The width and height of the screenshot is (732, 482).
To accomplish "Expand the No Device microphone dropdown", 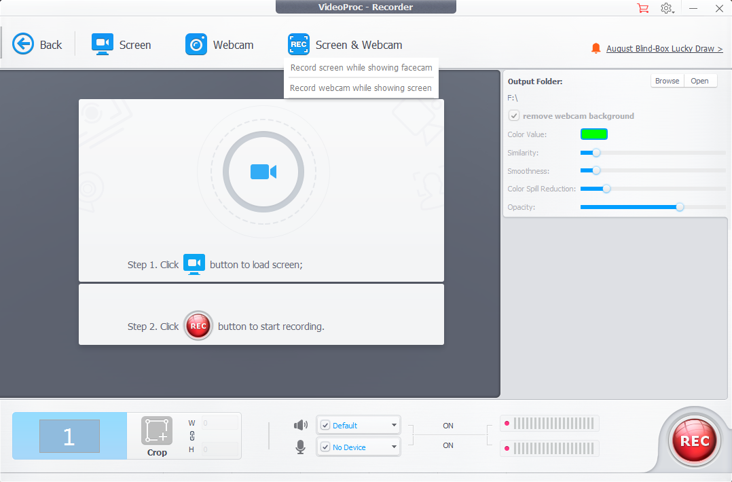I will [394, 447].
